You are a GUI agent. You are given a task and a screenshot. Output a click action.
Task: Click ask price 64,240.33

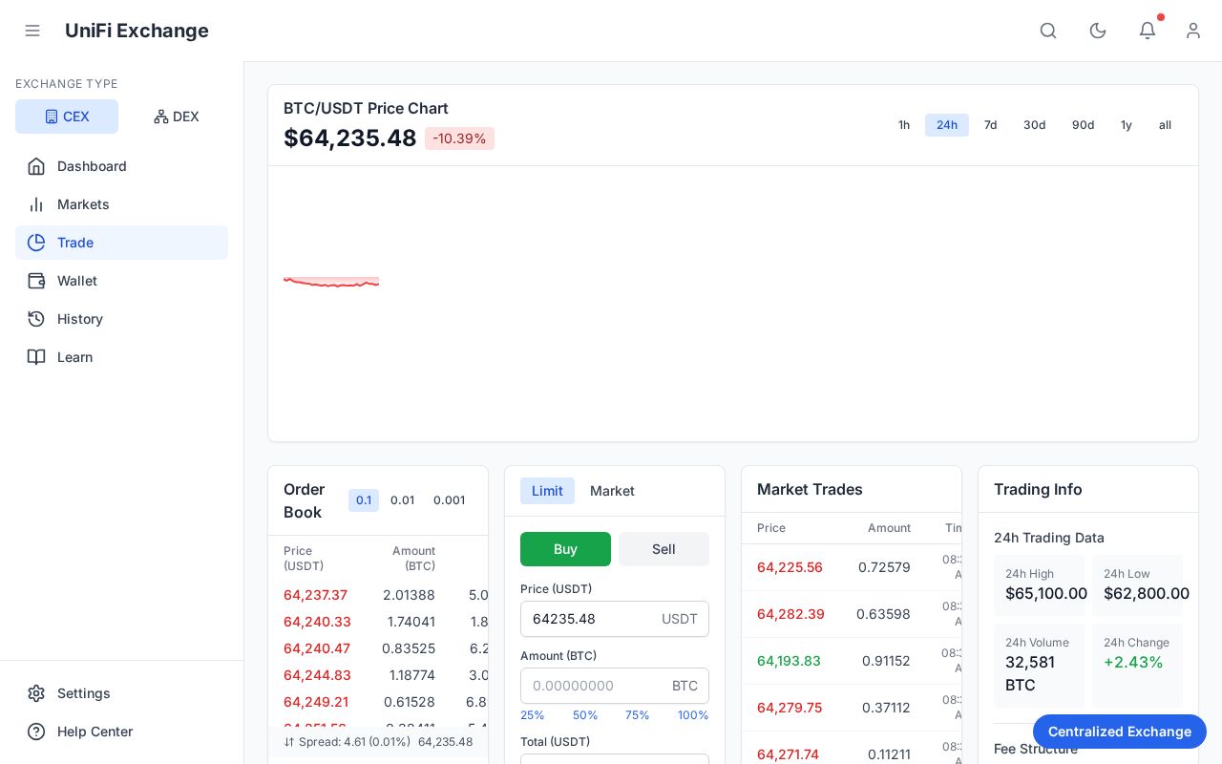pos(317,622)
